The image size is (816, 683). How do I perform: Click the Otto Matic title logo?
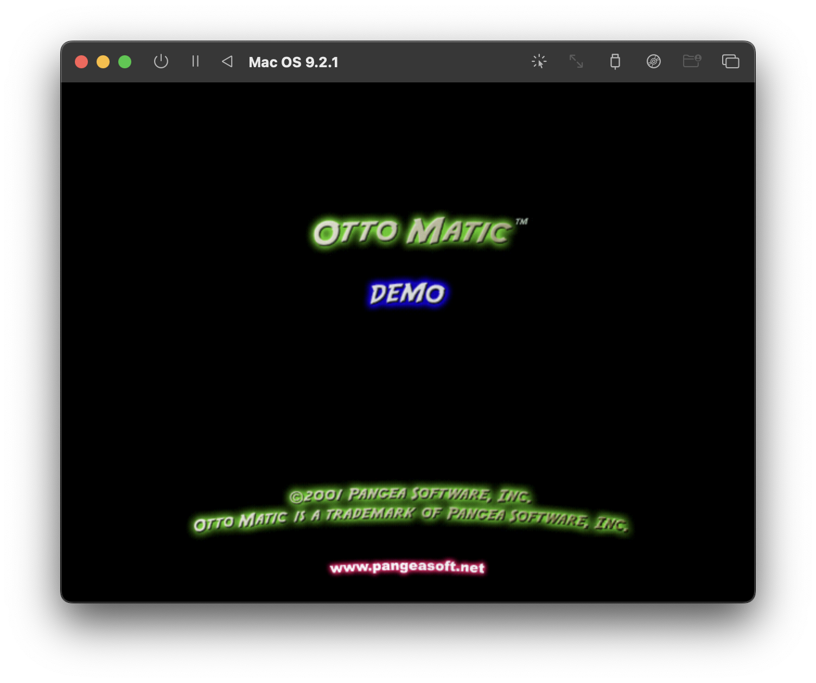tap(419, 231)
